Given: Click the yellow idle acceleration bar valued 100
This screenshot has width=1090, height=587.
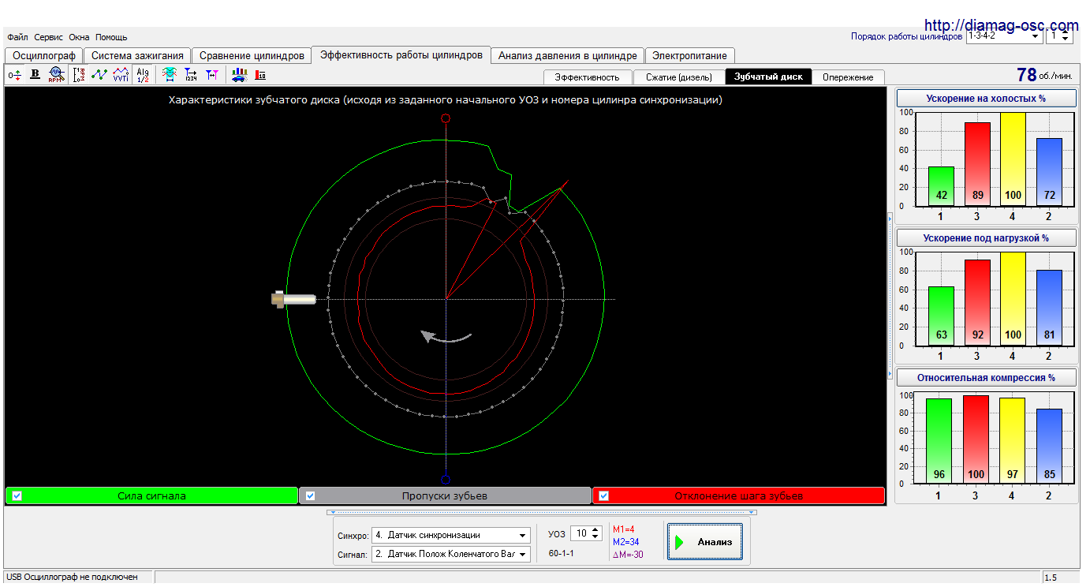Looking at the screenshot, I should click(x=1012, y=159).
